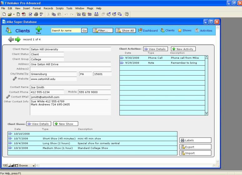This screenshot has height=175, width=242.
Task: Click View Details for Client Activities
Action: tap(155, 49)
